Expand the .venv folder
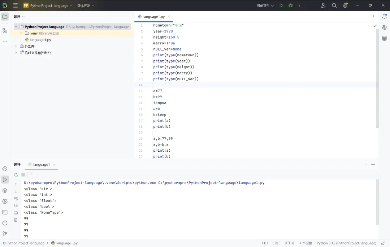This screenshot has width=390, height=247. 21,33
